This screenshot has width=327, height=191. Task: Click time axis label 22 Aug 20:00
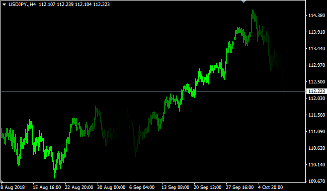[x=79, y=187]
